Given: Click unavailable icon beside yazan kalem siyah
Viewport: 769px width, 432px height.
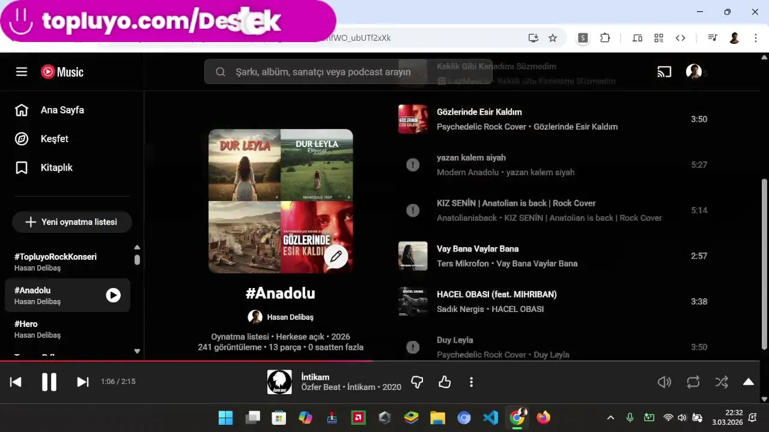Looking at the screenshot, I should (413, 164).
